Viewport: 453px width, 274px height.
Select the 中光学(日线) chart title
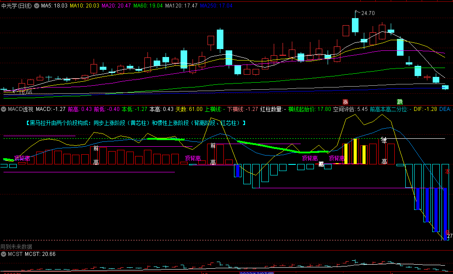pyautogui.click(x=16, y=5)
